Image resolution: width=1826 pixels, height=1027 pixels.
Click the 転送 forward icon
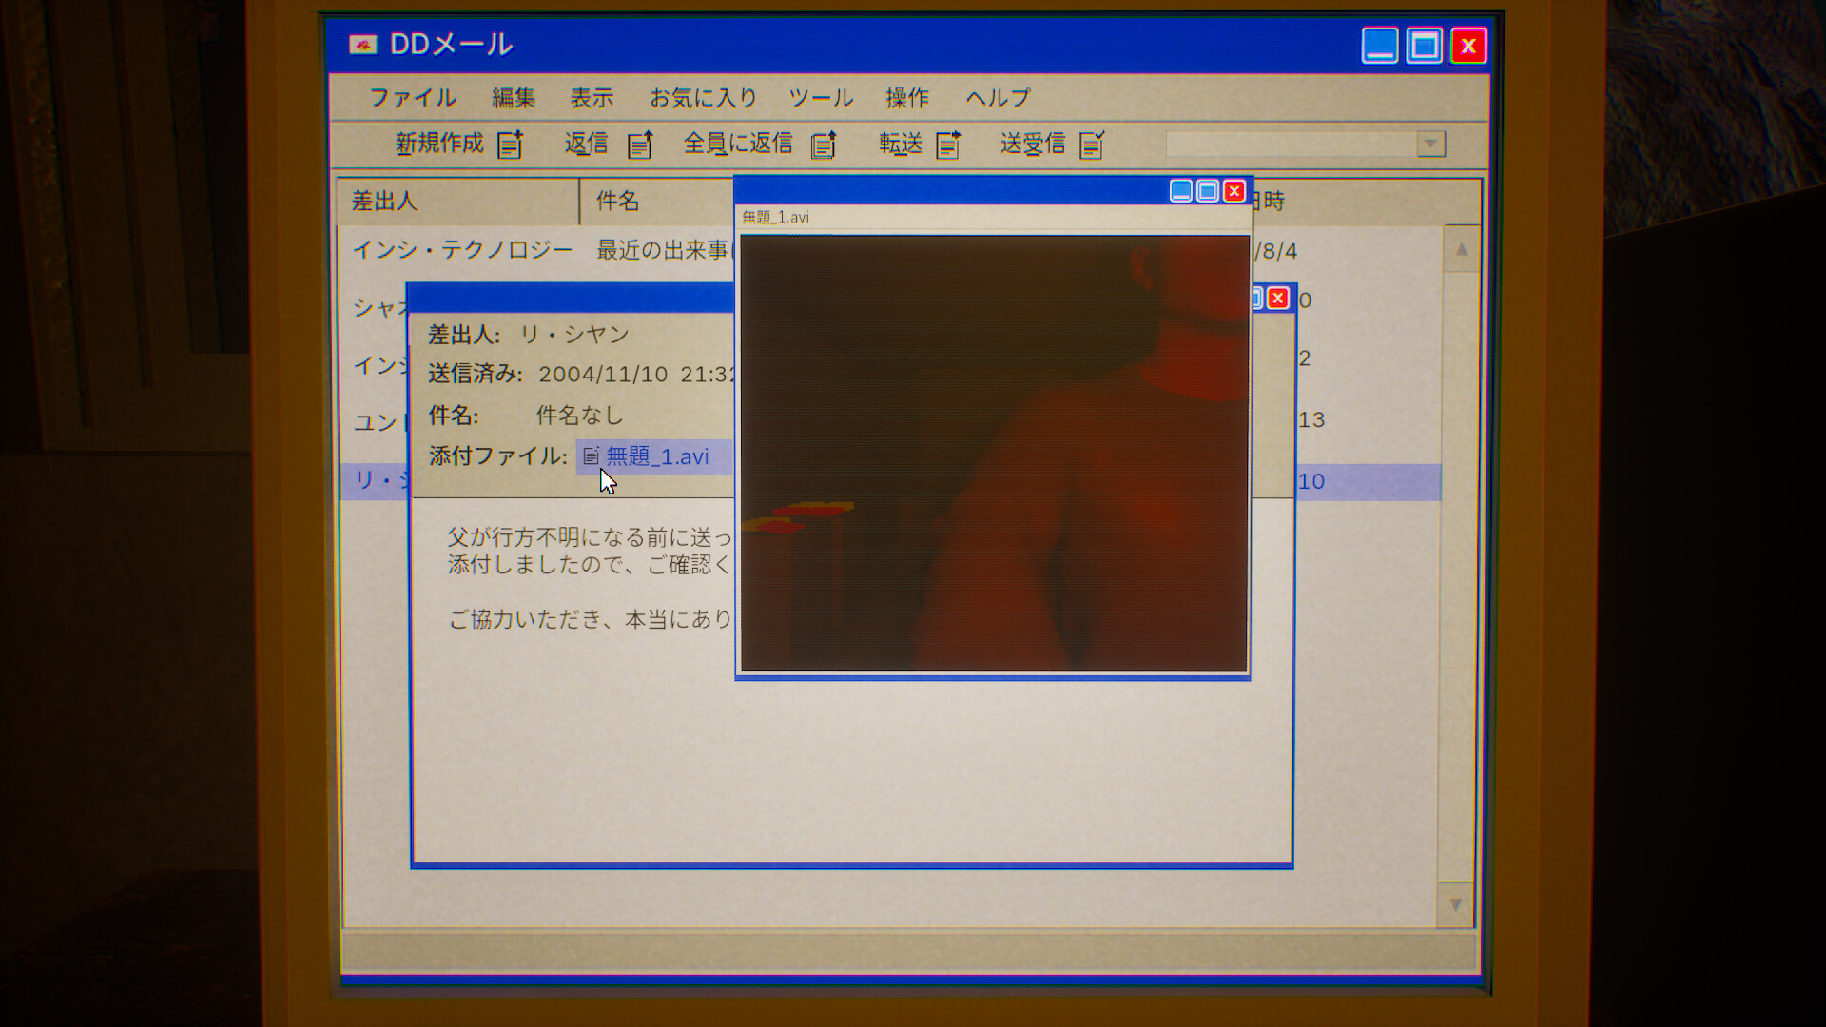[x=948, y=145]
